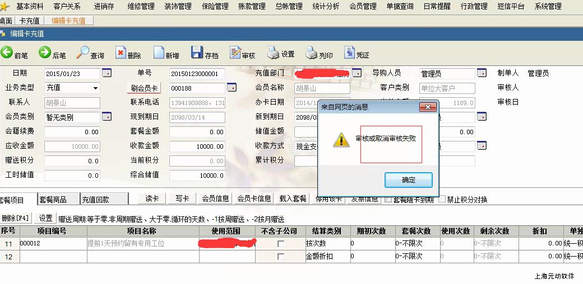Toggle 不含子公司 checkbox in row 12
583x284 pixels.
tap(281, 257)
